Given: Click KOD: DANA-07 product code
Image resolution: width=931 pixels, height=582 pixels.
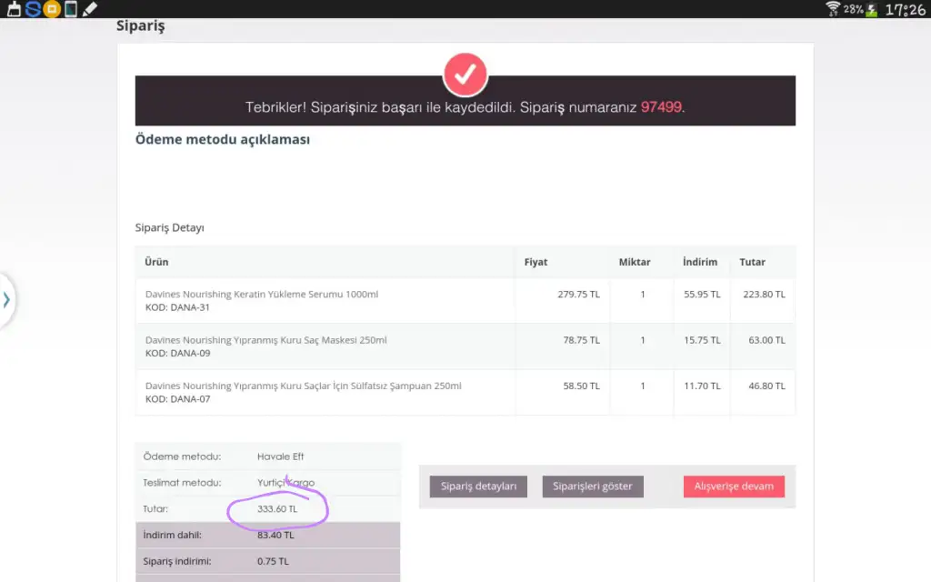Looking at the screenshot, I should [x=177, y=398].
